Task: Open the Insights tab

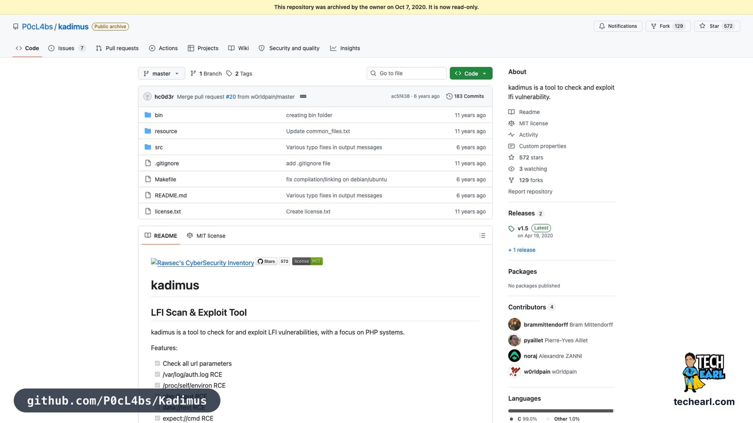Action: (345, 48)
